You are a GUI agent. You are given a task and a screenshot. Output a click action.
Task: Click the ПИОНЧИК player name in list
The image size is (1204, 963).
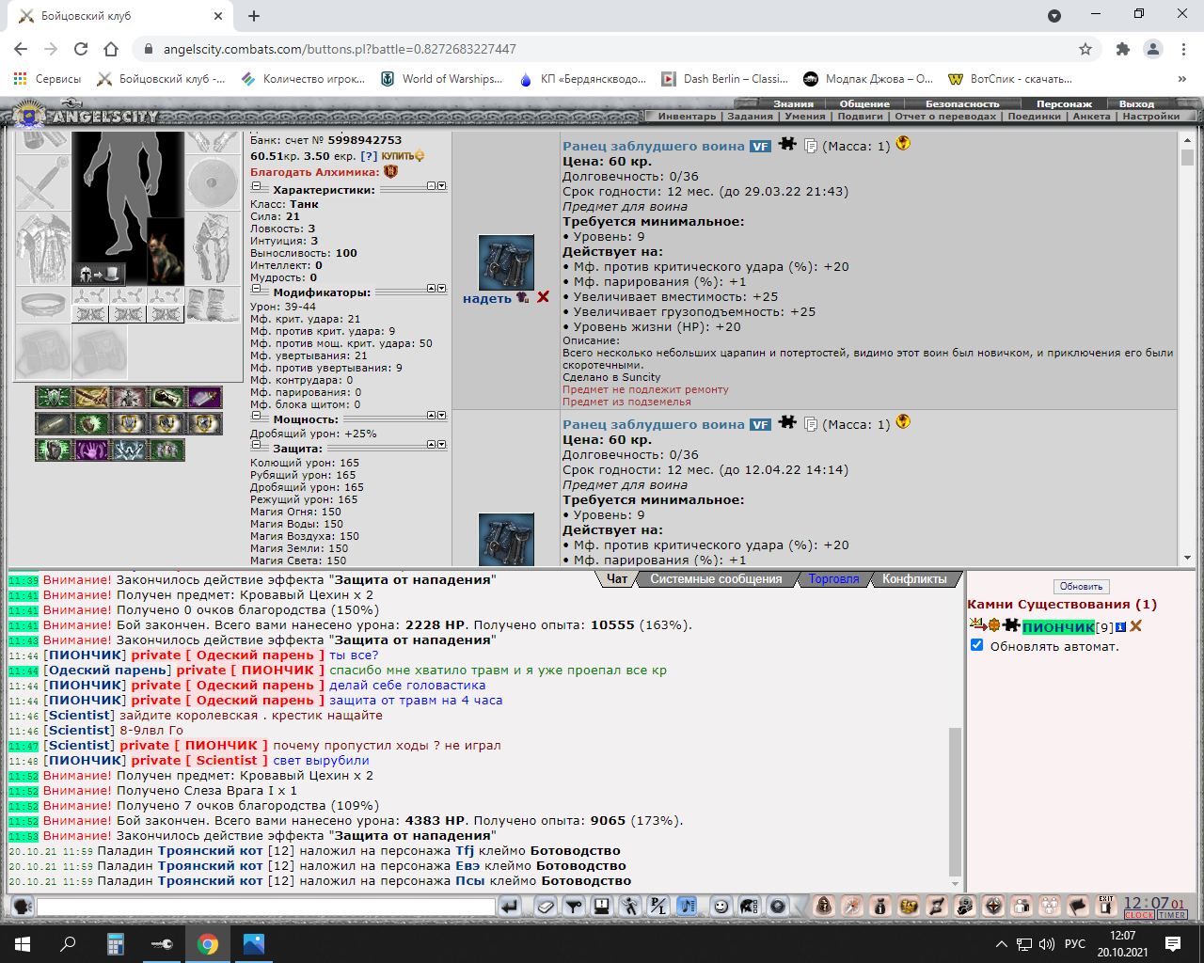click(1058, 627)
